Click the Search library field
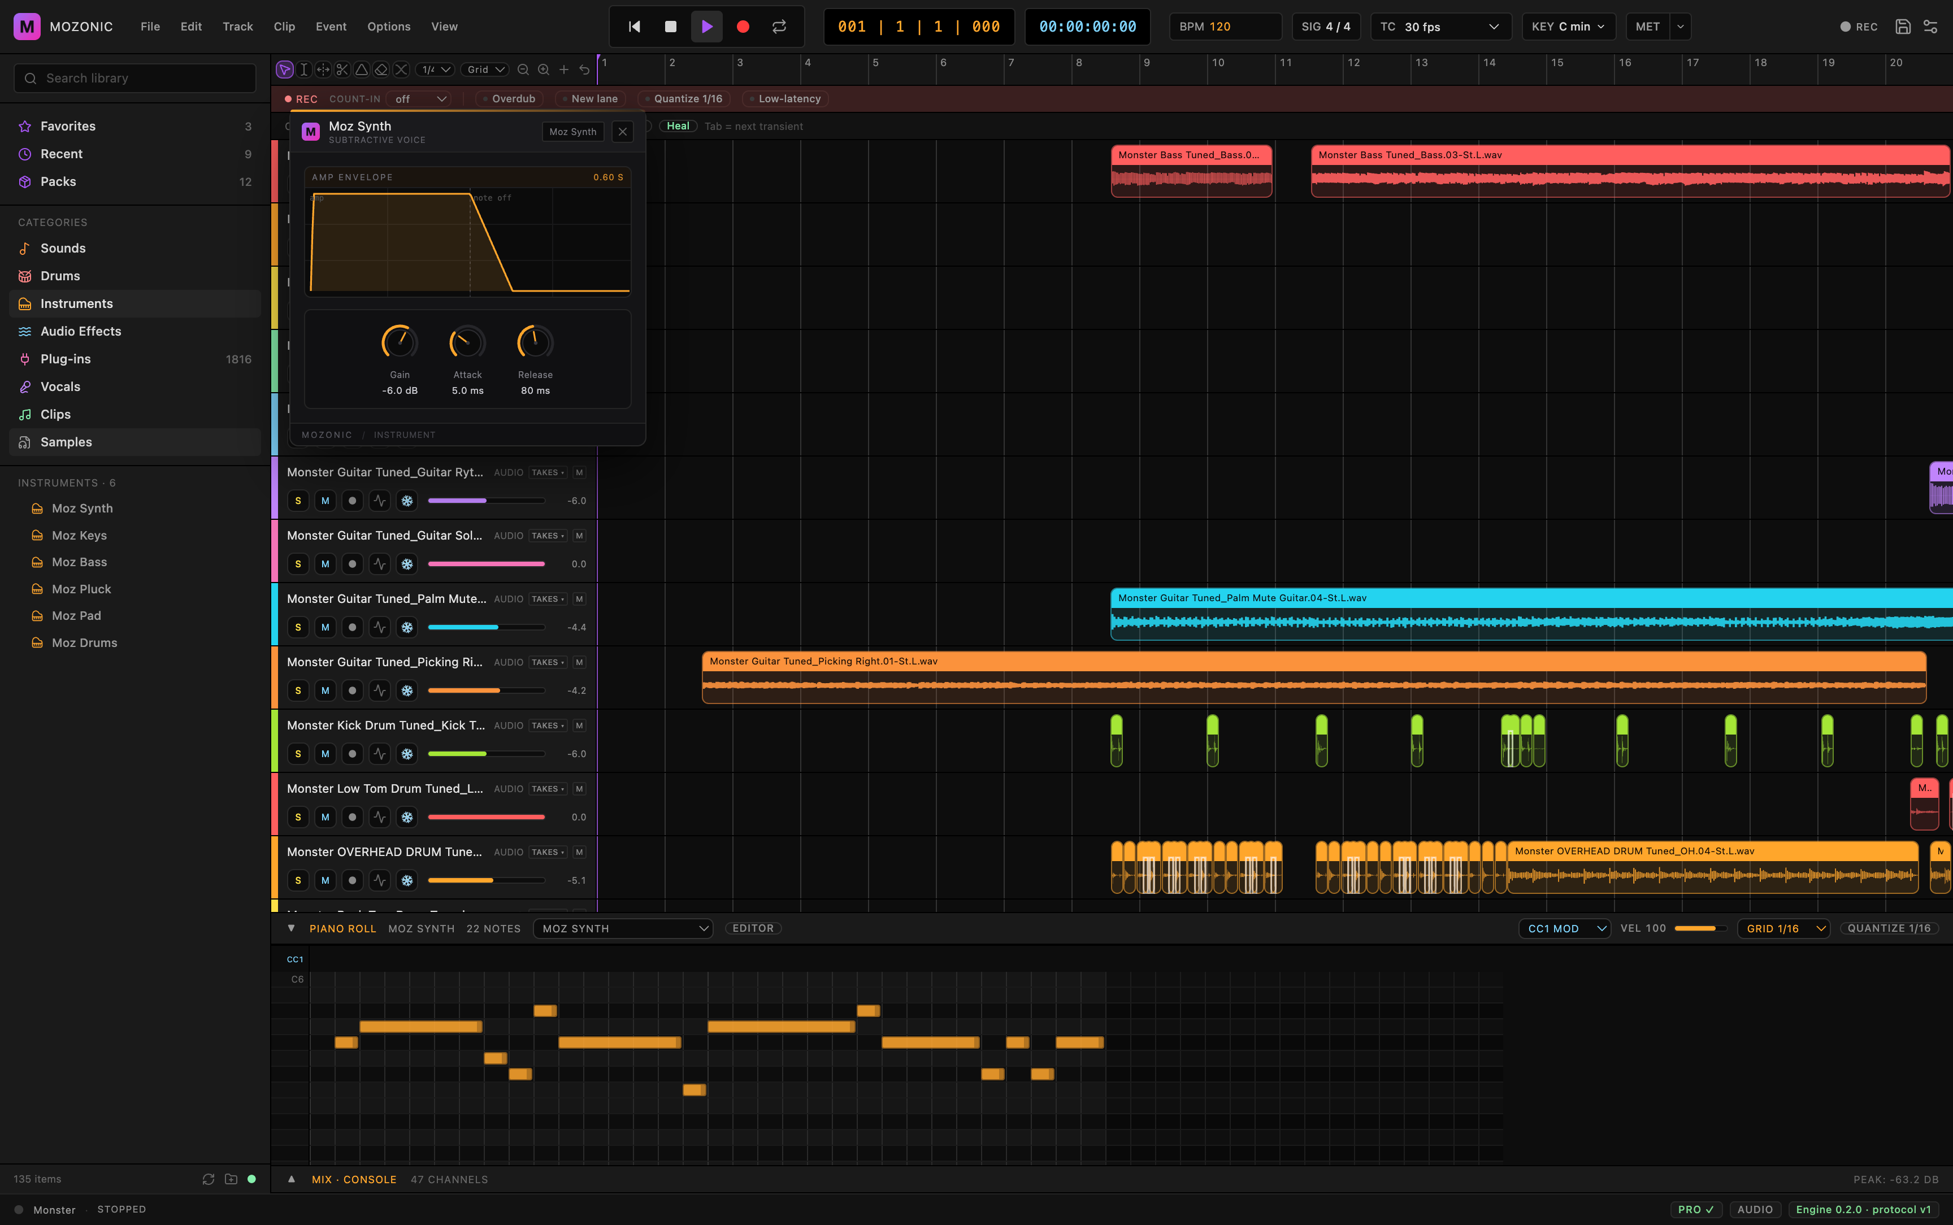Screen dimensions: 1953x1225 click(134, 79)
